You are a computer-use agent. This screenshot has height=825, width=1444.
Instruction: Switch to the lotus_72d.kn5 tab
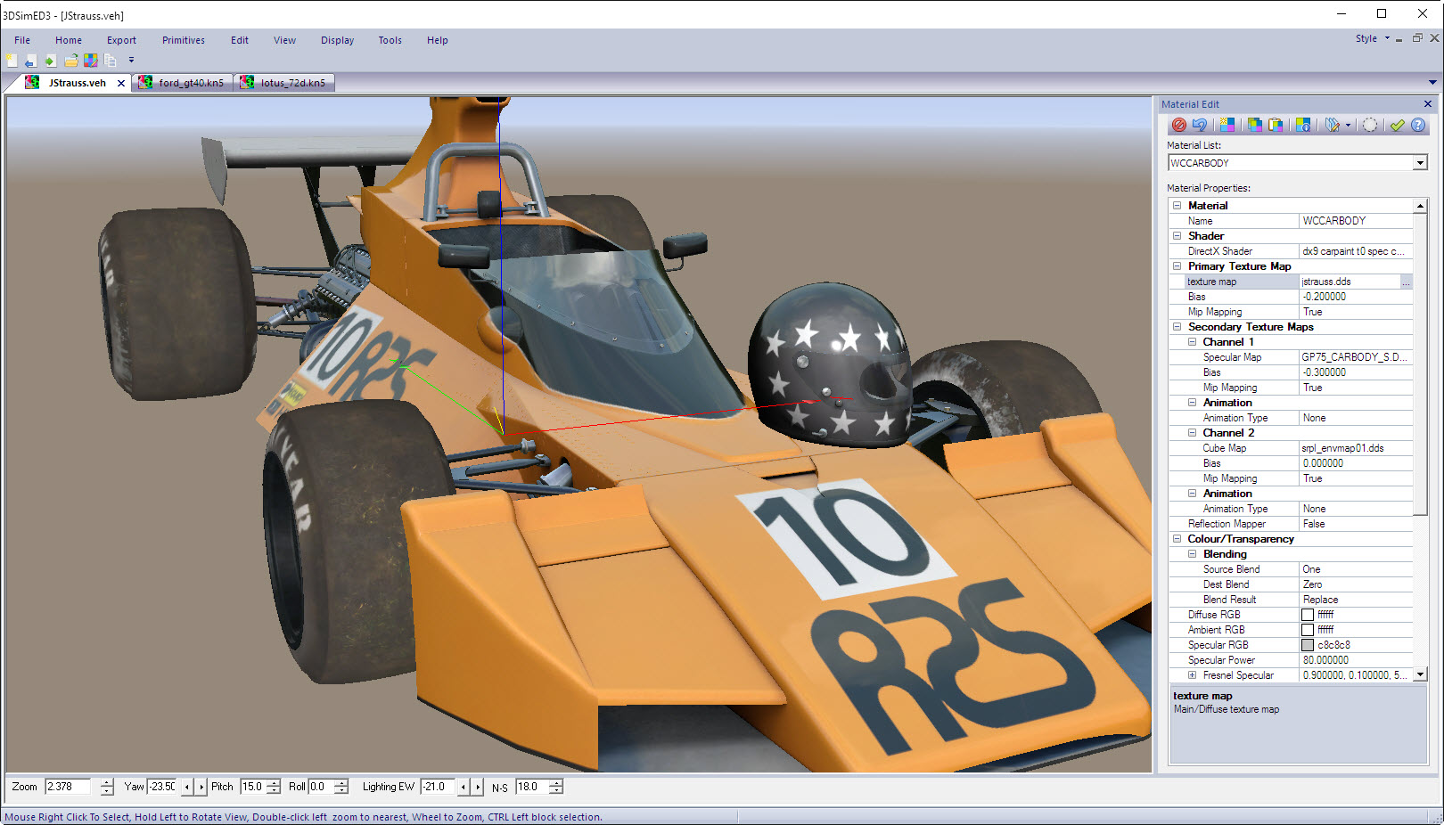(x=284, y=83)
